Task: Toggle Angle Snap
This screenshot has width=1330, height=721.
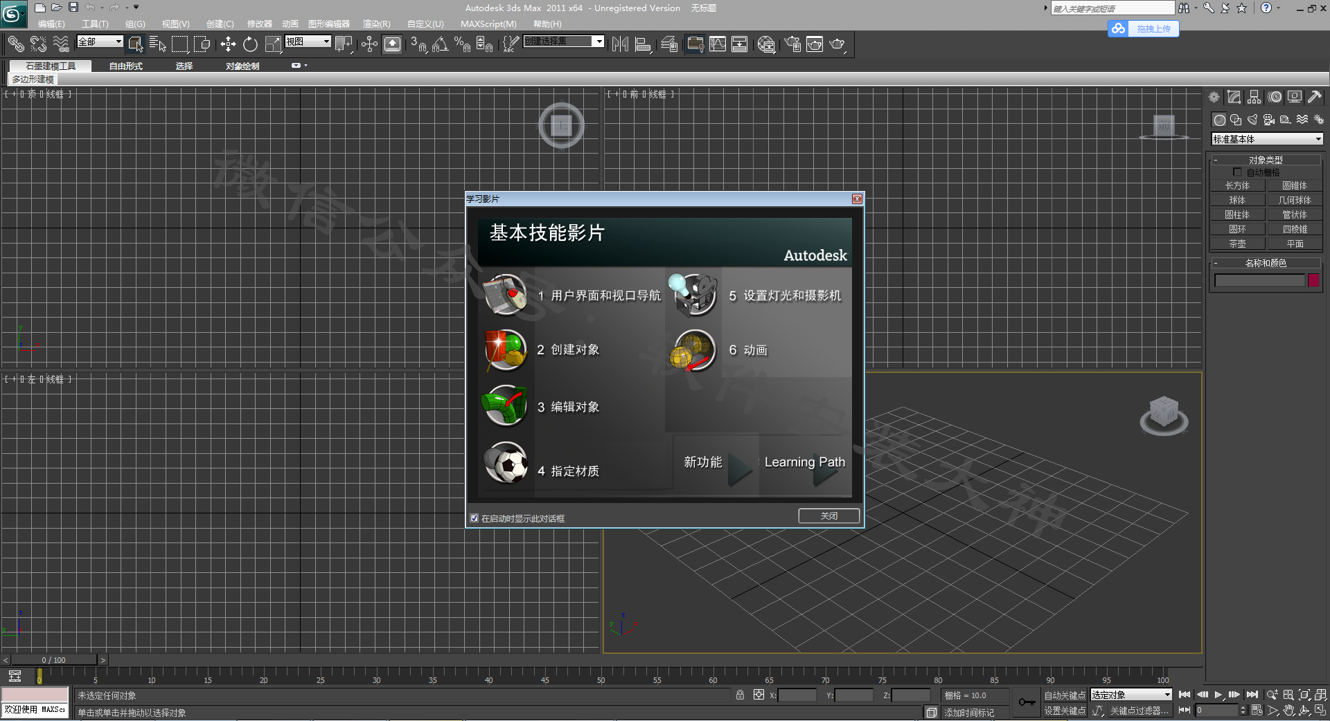Action: [x=441, y=44]
